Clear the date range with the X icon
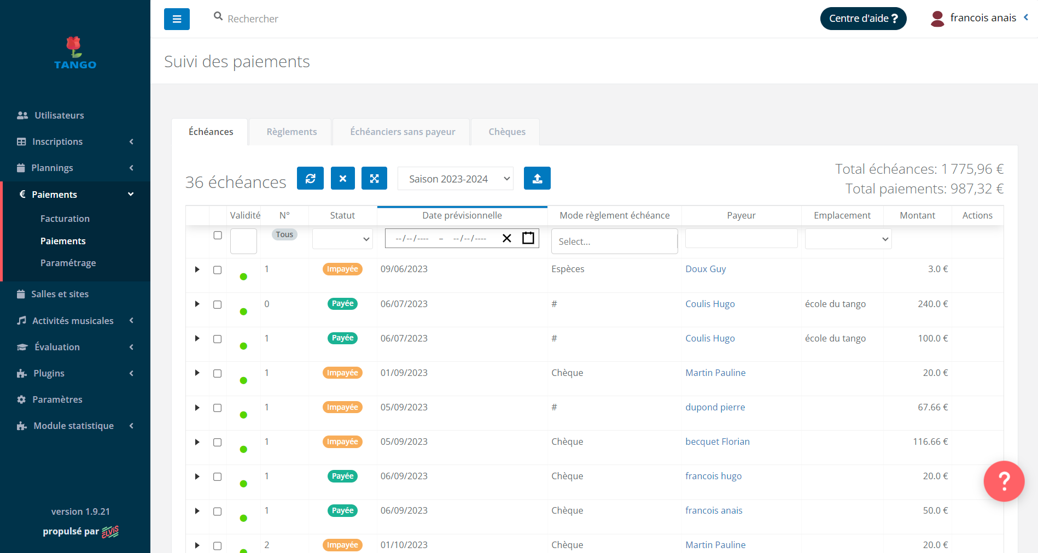1038x553 pixels. pos(507,238)
